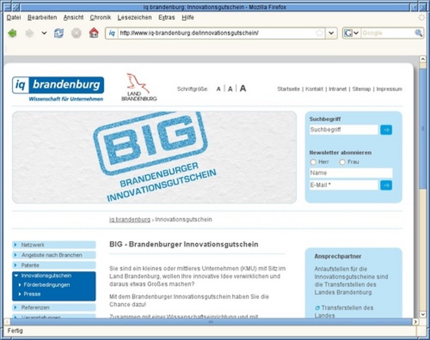Screen dimensions: 430x340
Task: Open the Bearbeiten menu
Action: coord(42,18)
